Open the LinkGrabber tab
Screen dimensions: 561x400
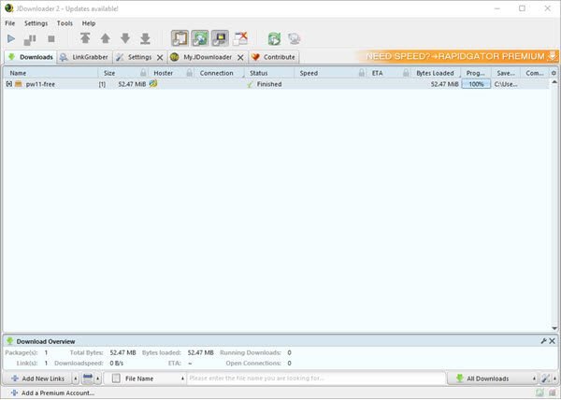[84, 57]
